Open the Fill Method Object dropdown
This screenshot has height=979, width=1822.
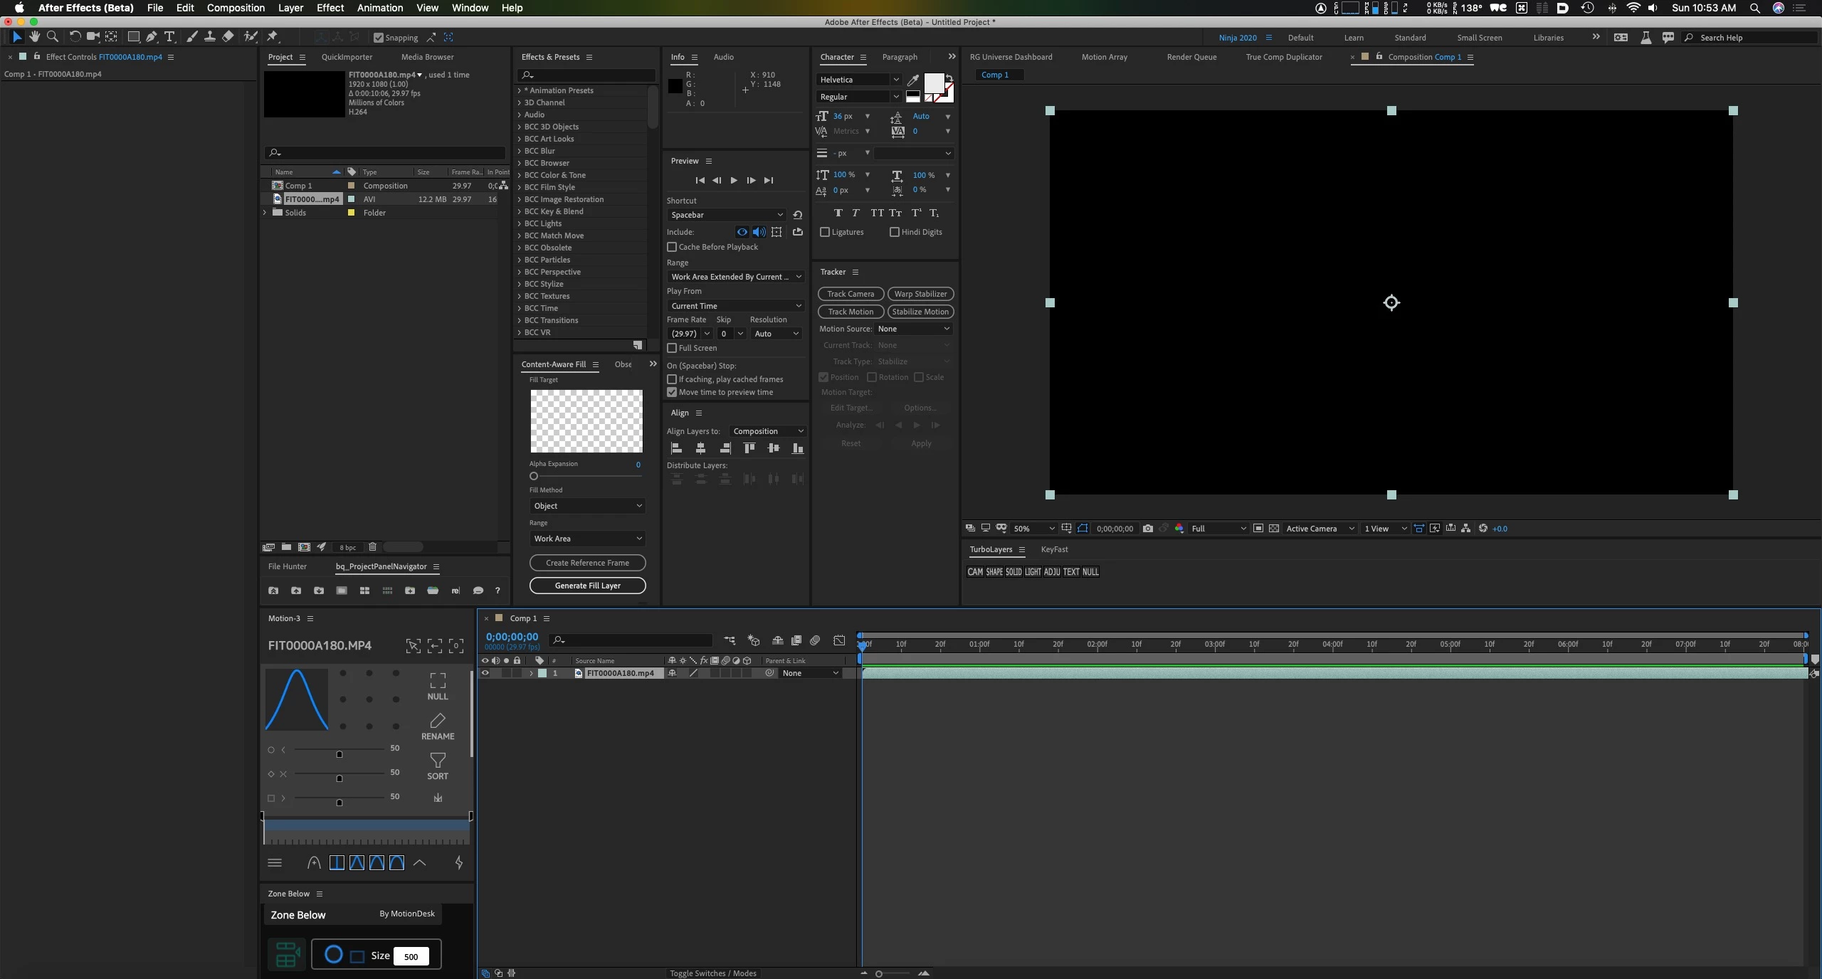click(x=587, y=506)
